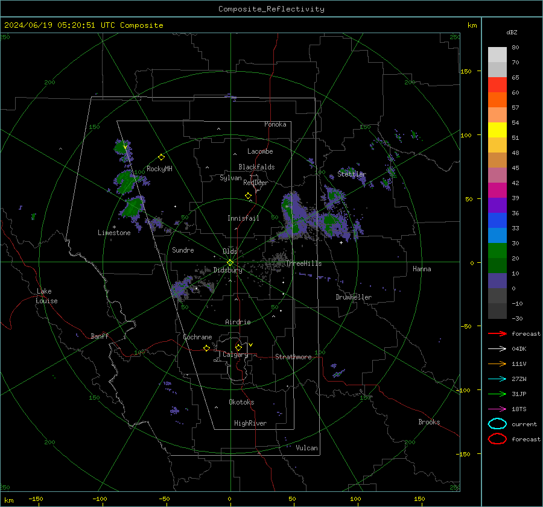Viewport: 543px width, 507px height.
Task: Click the Sundre town label
Action: pyautogui.click(x=183, y=250)
